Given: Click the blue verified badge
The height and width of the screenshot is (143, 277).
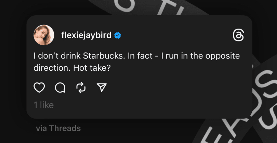Looking at the screenshot, I should coord(117,35).
